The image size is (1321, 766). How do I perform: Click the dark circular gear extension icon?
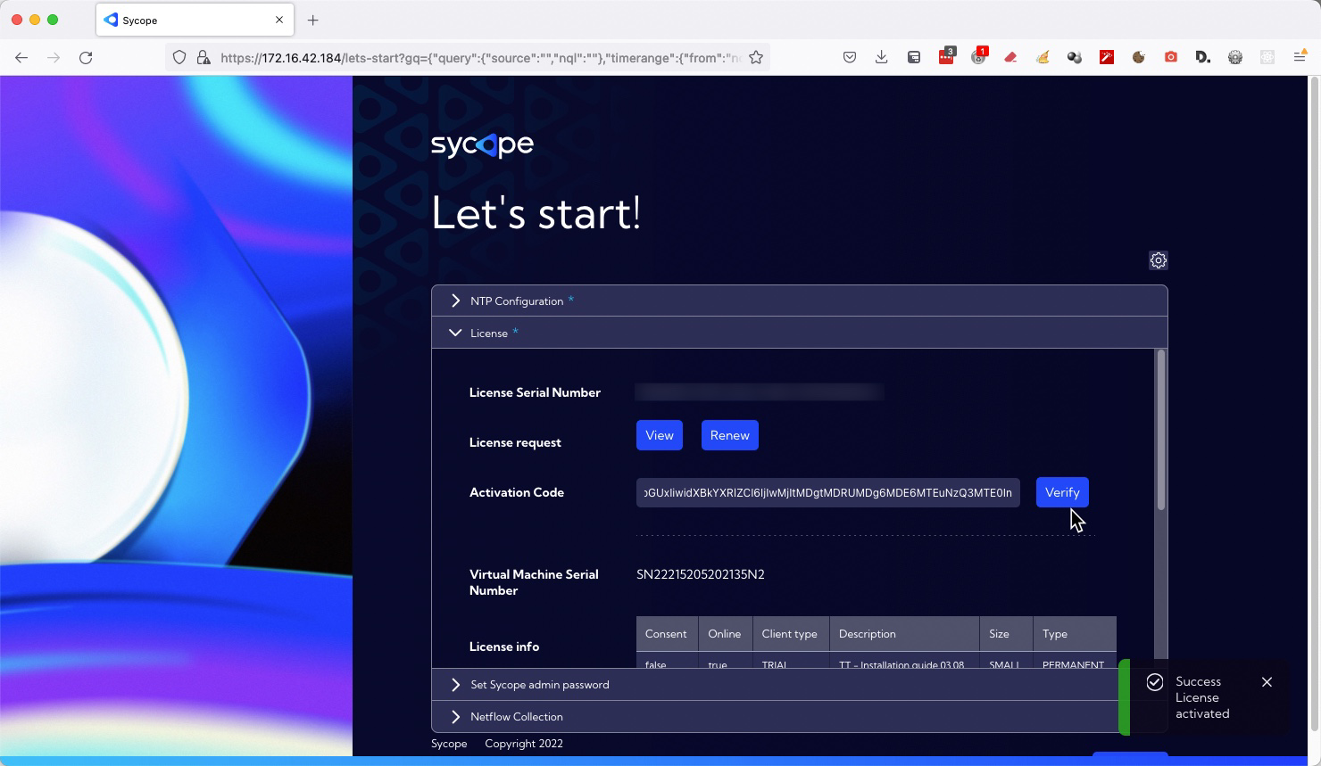[1235, 57]
